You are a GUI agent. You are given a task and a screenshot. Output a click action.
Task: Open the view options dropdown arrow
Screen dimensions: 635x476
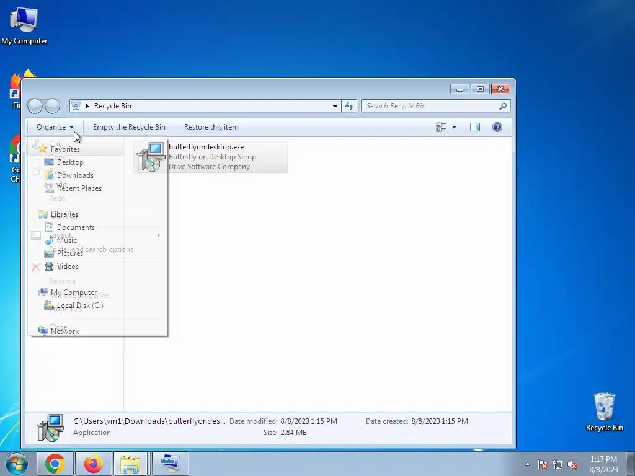coord(454,127)
